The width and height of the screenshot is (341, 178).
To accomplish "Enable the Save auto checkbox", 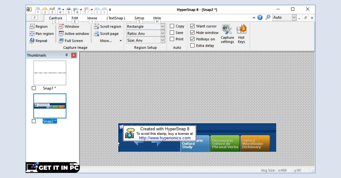I will point(172,33).
